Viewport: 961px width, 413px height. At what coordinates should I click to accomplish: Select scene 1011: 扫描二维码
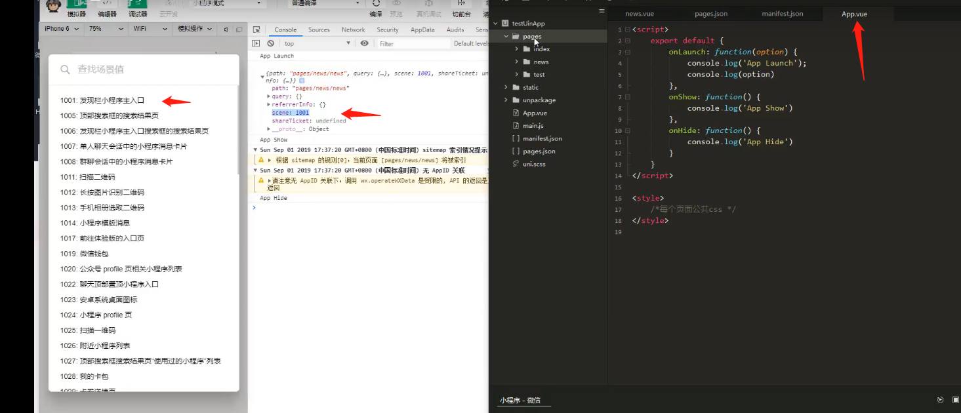(87, 177)
